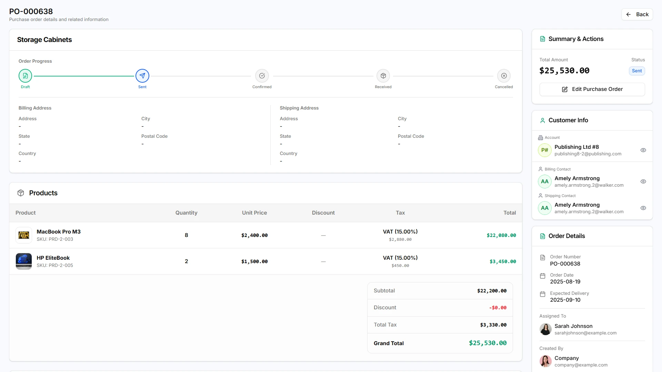View the shipping contact Amely Armstrong eye icon
Image resolution: width=662 pixels, height=372 pixels.
(643, 208)
